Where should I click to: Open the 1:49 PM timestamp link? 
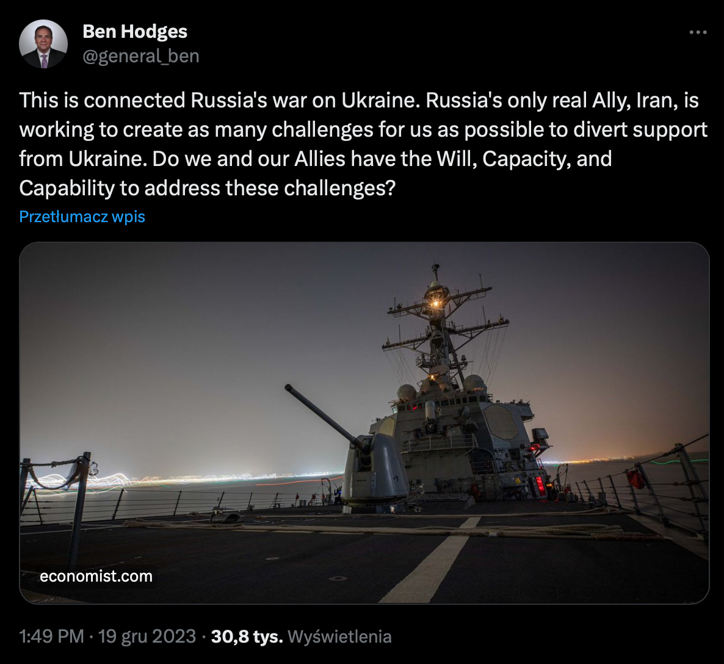pos(51,637)
